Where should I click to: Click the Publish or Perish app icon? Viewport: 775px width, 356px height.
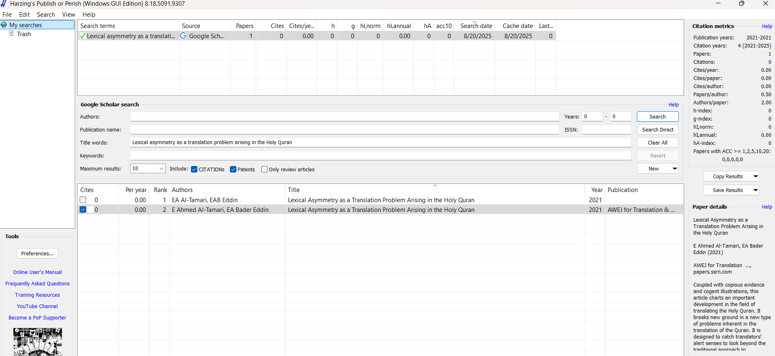click(4, 4)
